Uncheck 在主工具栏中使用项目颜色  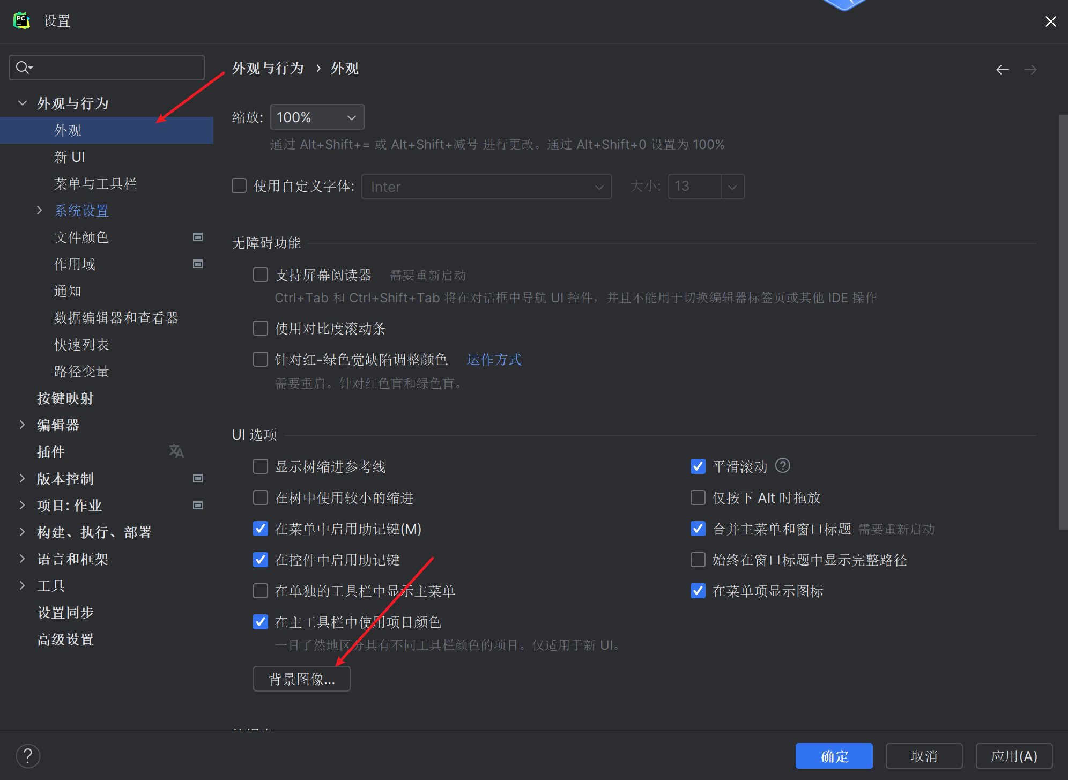pyautogui.click(x=261, y=622)
